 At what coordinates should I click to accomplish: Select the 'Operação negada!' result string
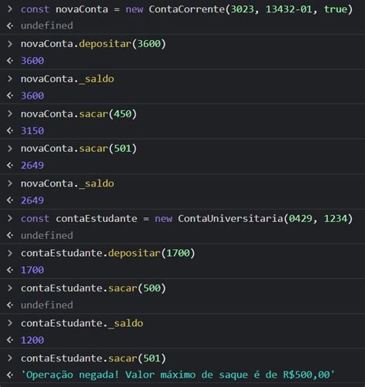point(178,375)
